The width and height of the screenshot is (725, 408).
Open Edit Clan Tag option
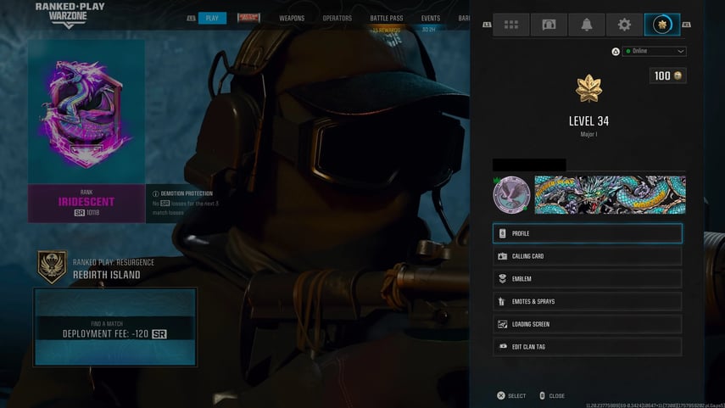point(588,347)
